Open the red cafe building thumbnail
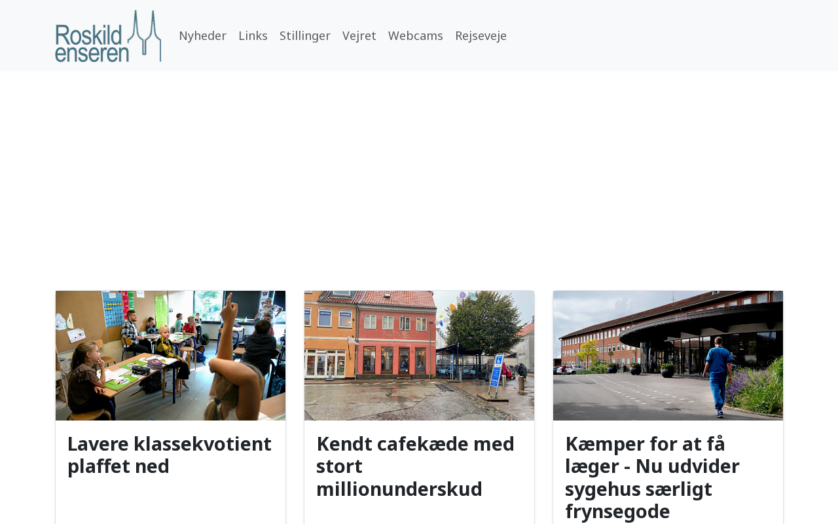The height and width of the screenshot is (524, 838). [419, 356]
